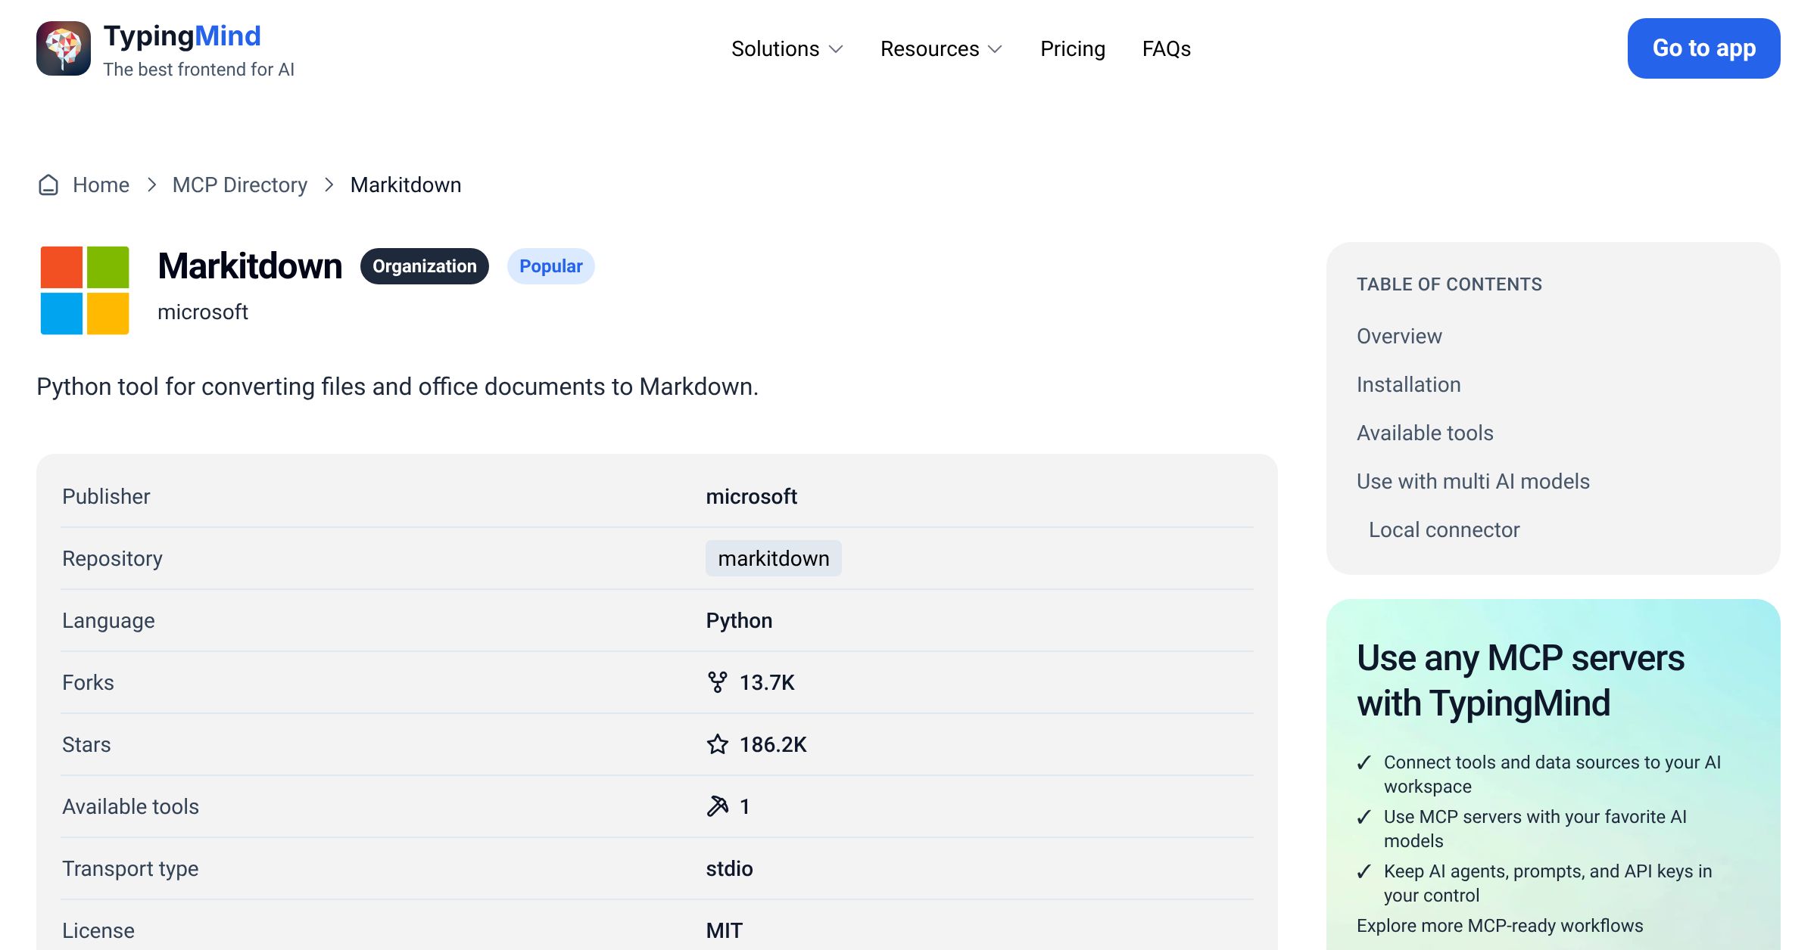Click the pickaxe tools icon
The width and height of the screenshot is (1817, 950).
coord(717,806)
